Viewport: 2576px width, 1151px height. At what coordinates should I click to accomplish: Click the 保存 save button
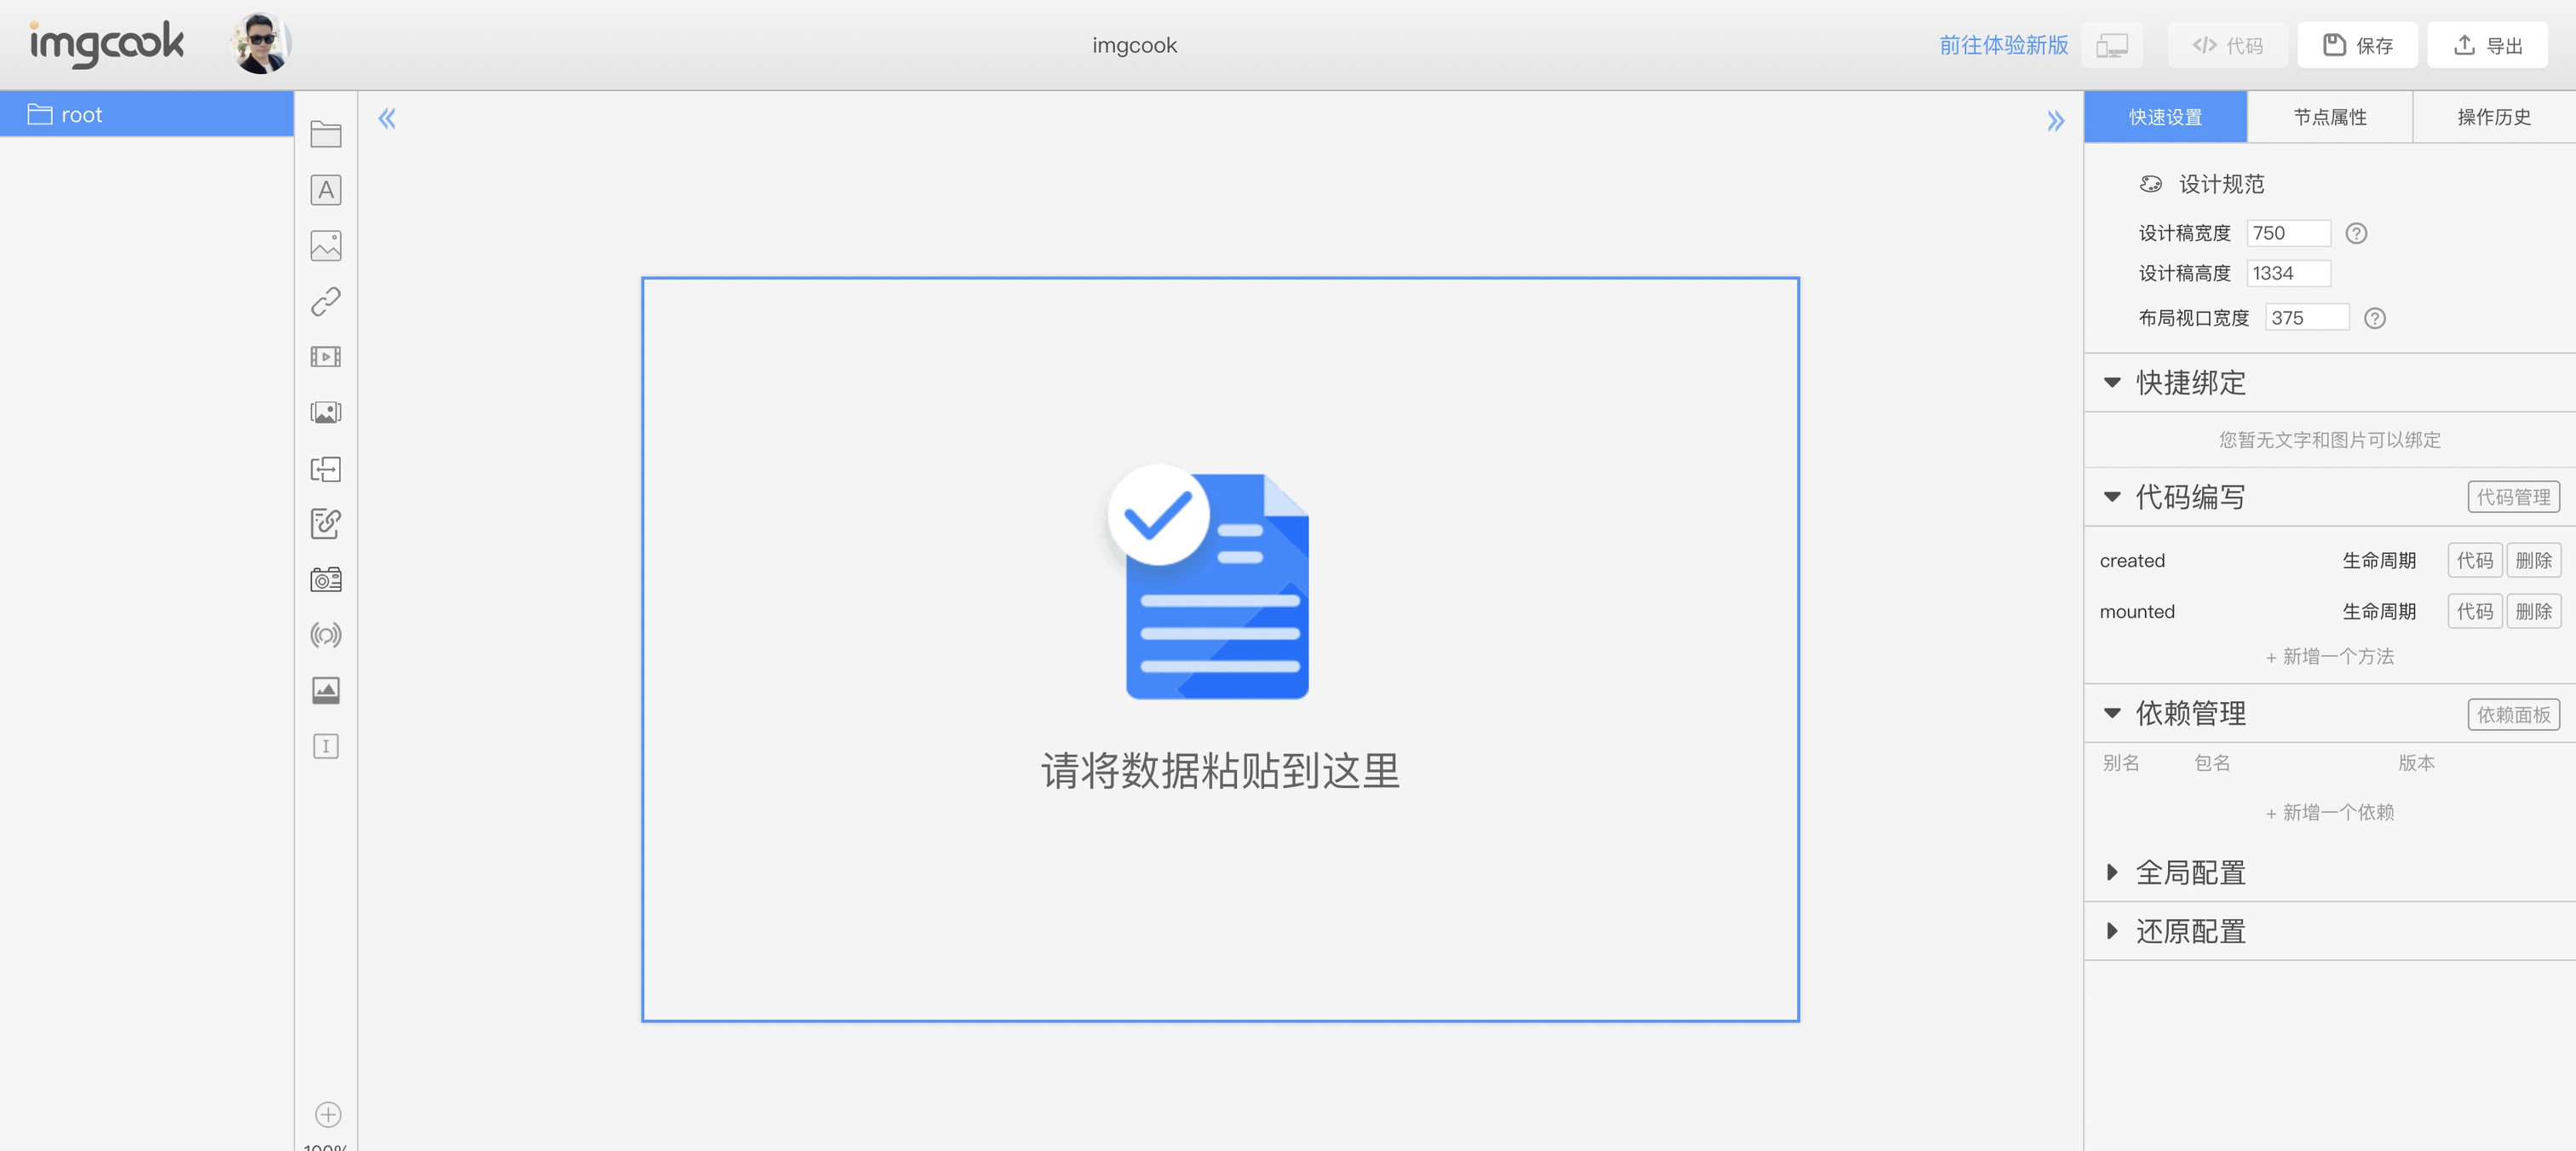pos(2357,45)
